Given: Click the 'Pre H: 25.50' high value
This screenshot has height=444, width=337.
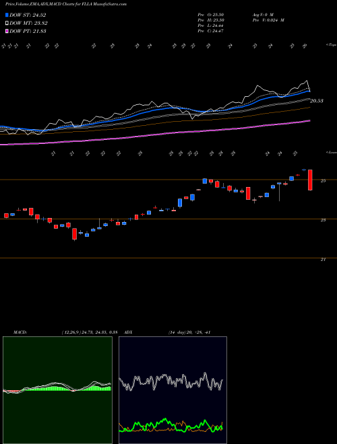Looking at the screenshot, I should tap(210, 20).
